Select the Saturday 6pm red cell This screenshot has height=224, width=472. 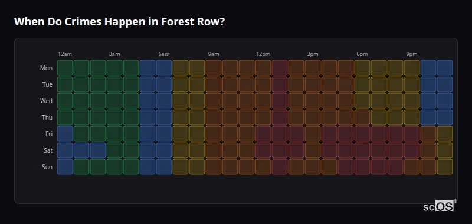pos(362,150)
